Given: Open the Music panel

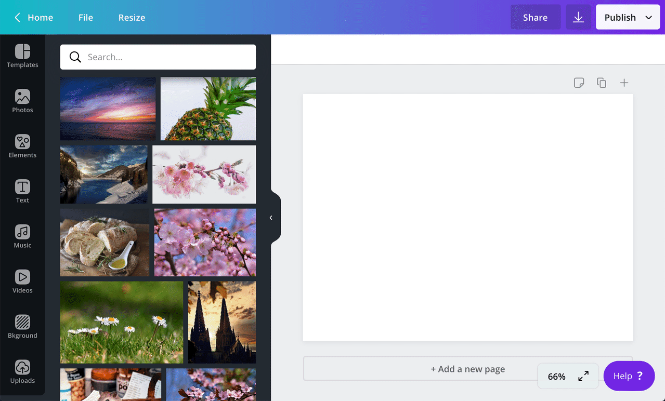Looking at the screenshot, I should click(x=22, y=237).
